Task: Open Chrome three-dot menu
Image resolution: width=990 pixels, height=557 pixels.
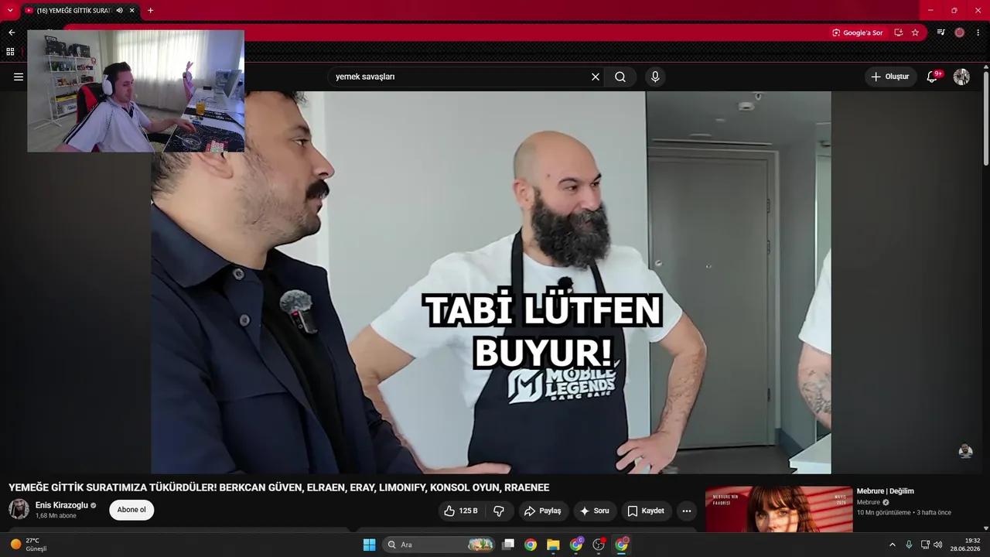Action: click(978, 32)
